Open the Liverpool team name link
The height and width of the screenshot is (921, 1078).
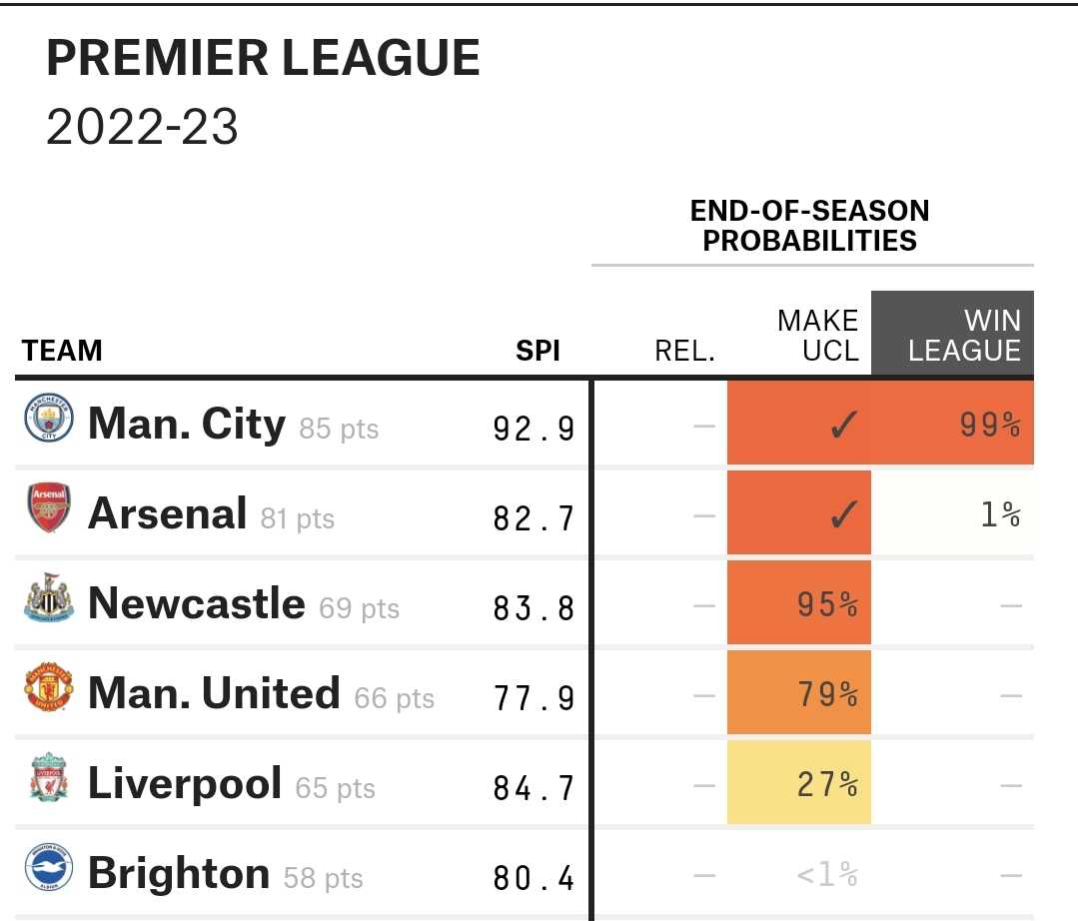185,783
